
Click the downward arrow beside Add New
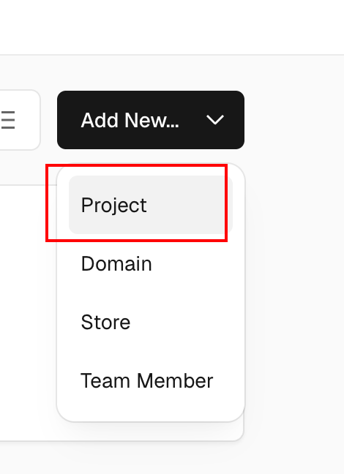[214, 120]
